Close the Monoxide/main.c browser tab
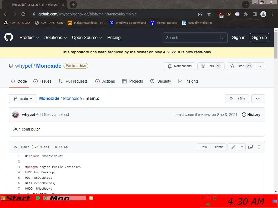The image size is (278, 208). click(63, 5)
